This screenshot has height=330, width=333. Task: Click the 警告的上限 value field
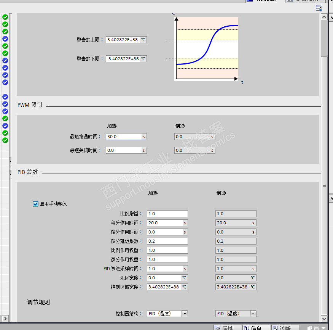[x=123, y=40]
